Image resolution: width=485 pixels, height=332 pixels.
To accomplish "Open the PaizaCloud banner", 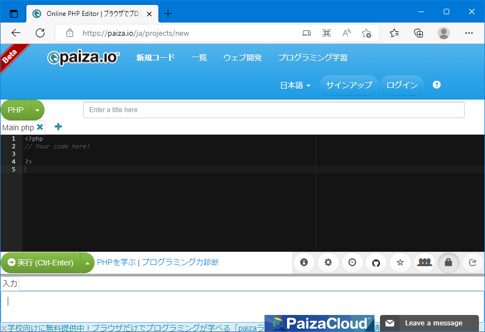I will pos(319,323).
